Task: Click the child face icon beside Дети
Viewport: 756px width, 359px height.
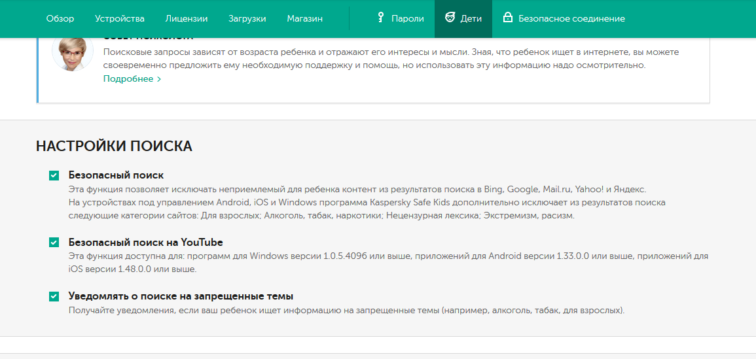Action: (x=450, y=18)
